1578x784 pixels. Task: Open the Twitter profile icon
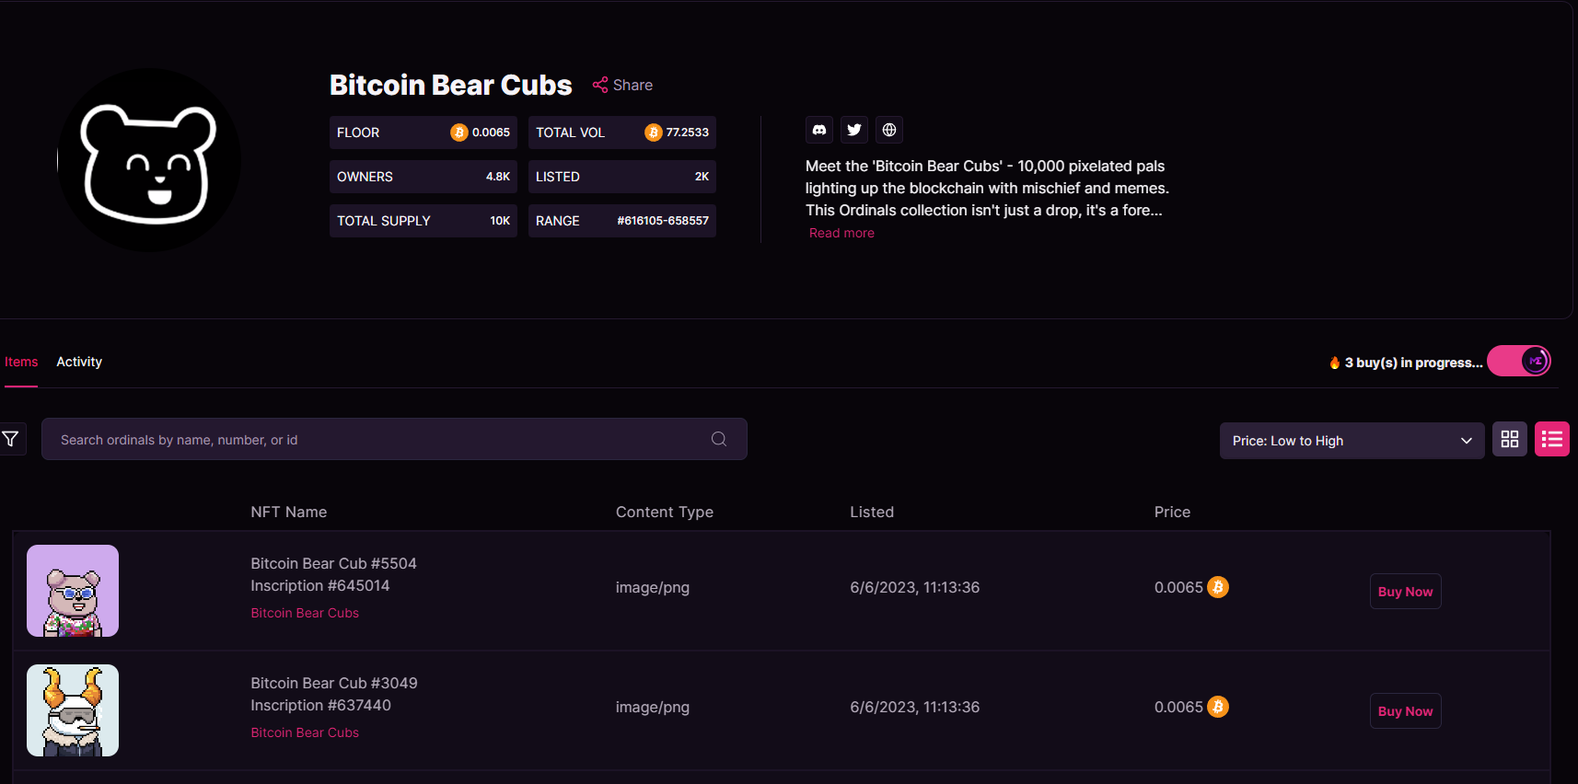[x=854, y=130]
